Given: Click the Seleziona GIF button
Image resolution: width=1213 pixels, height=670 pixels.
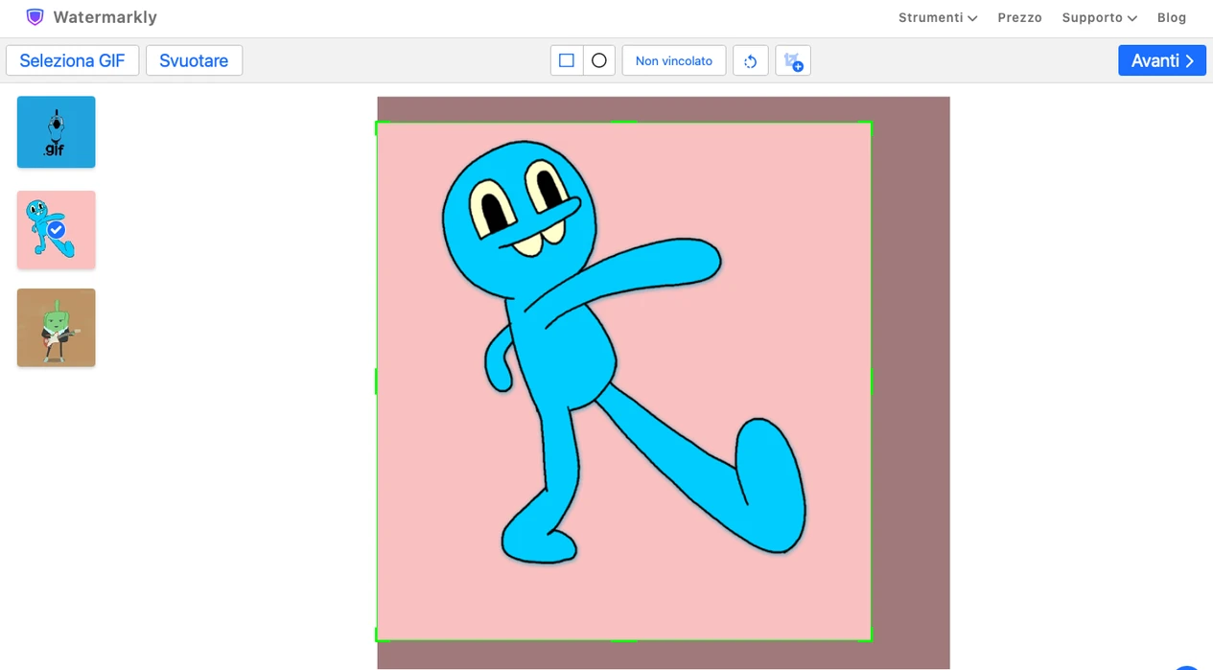Looking at the screenshot, I should click(73, 60).
